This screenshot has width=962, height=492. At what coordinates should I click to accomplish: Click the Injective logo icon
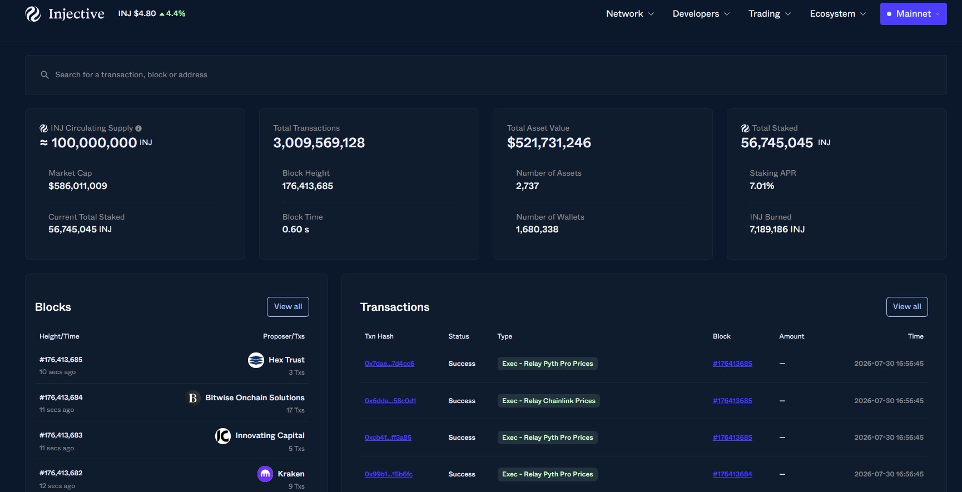33,14
